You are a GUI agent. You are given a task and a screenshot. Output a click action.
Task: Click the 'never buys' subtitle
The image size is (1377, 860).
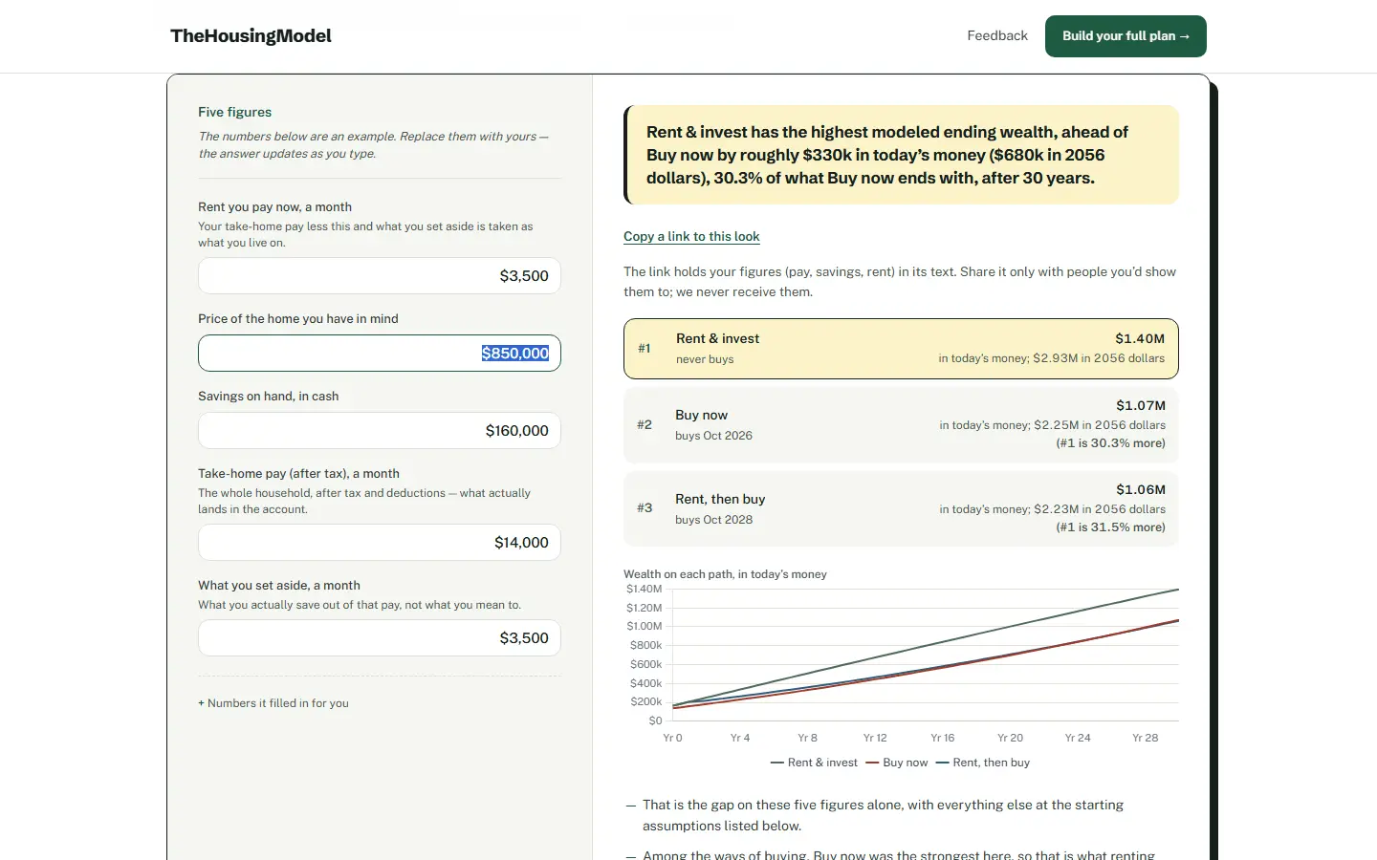[x=705, y=359]
